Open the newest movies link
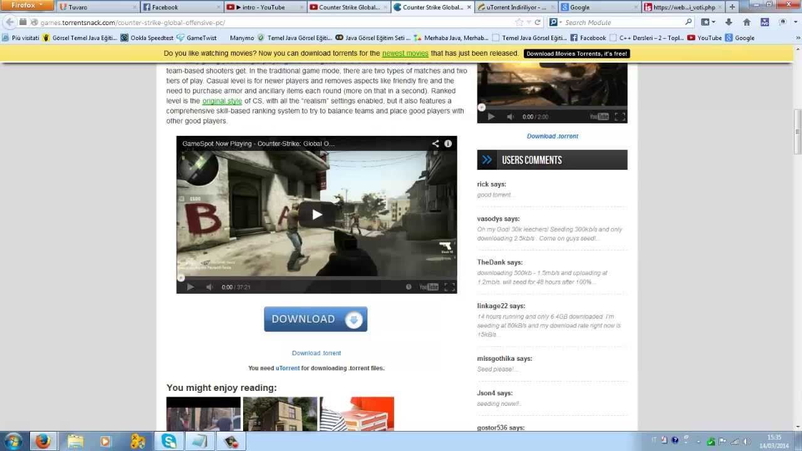 click(x=405, y=53)
